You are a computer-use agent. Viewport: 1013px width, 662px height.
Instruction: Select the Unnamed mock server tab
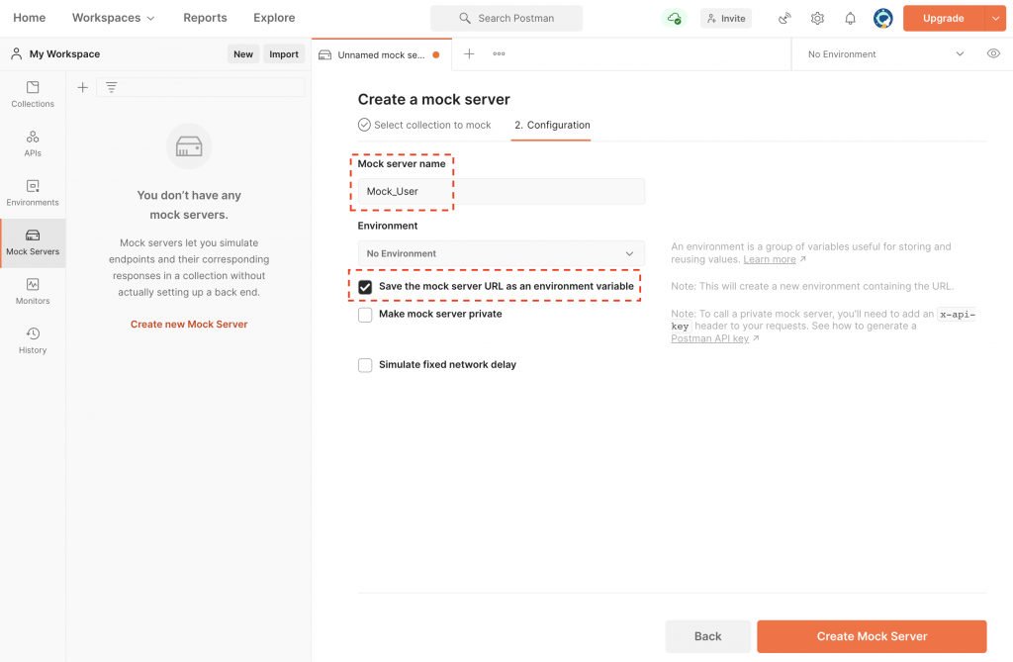pos(380,55)
